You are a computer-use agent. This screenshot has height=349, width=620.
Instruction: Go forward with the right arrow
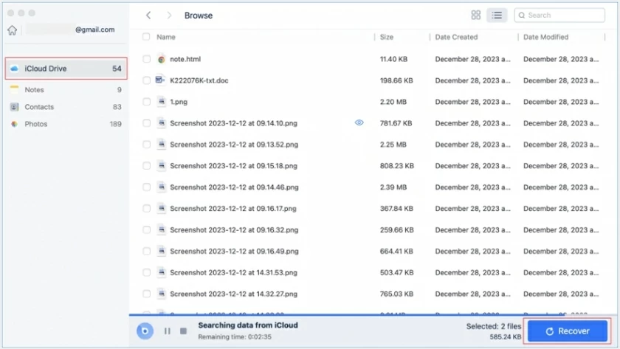click(169, 15)
